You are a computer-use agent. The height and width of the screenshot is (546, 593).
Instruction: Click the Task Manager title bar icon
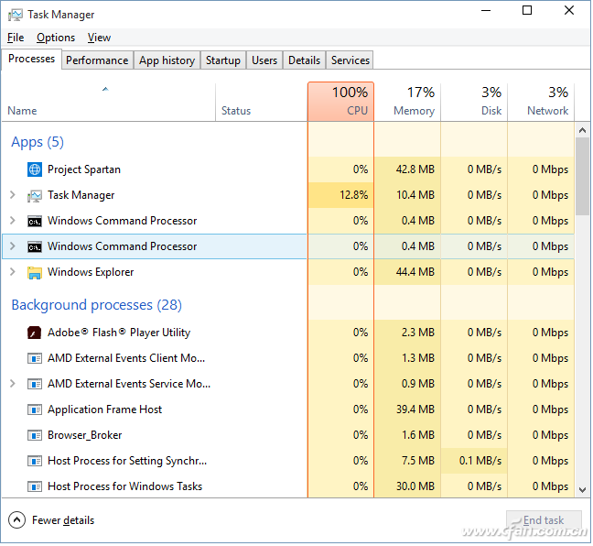16,15
